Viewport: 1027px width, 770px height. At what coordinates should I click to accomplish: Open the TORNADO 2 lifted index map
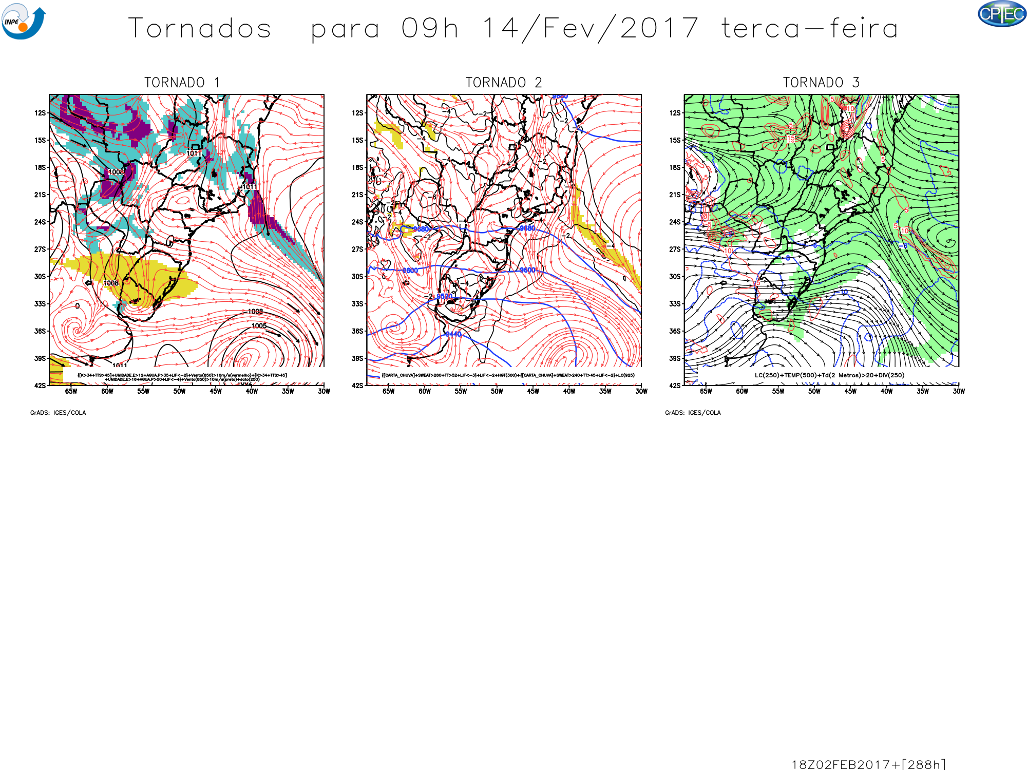(x=504, y=240)
